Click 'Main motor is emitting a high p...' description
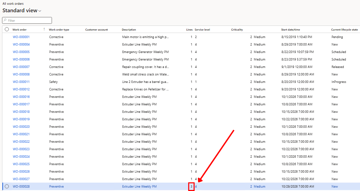Screen dimensions: 360x191 [x=145, y=37]
